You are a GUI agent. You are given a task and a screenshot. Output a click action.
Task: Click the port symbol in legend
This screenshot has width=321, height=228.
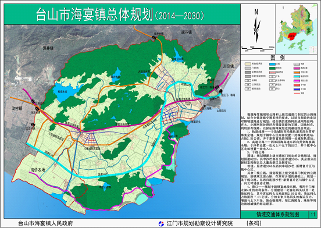272,89
